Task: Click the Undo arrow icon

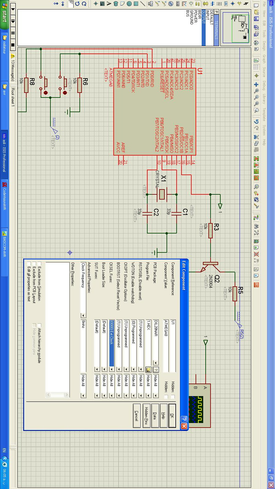Action: 256,121
